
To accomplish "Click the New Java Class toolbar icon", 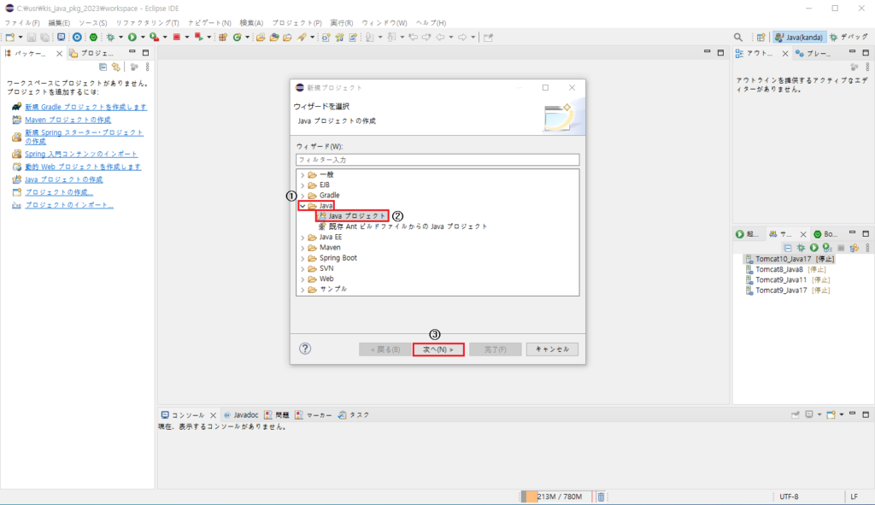I will pyautogui.click(x=238, y=38).
